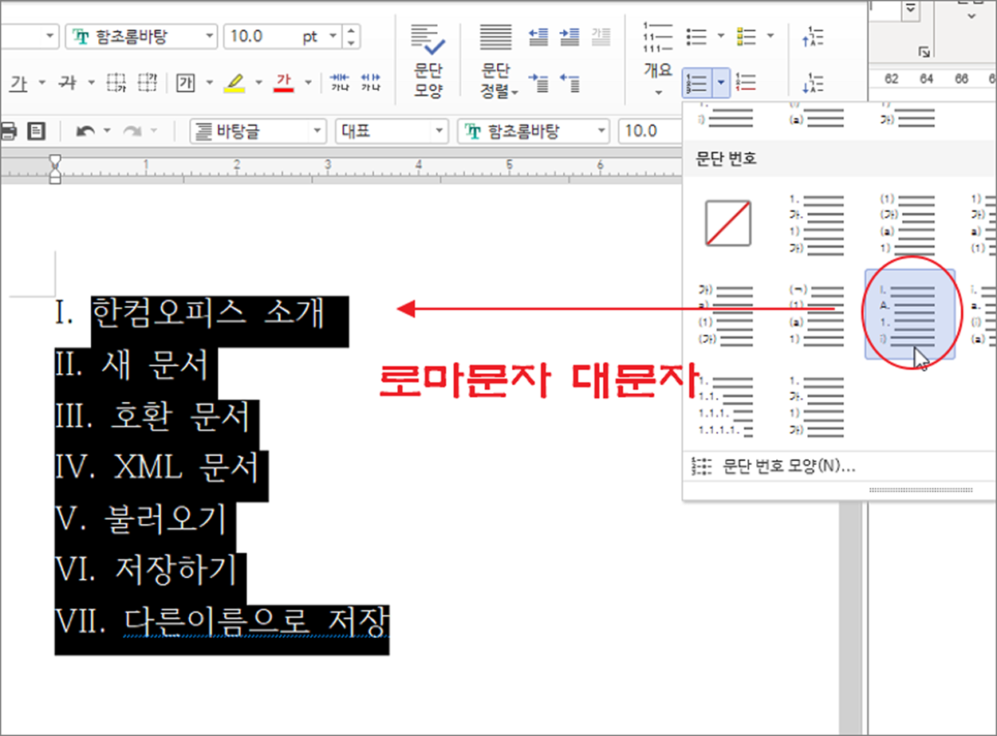Click the bullet list icon
The image size is (997, 736).
[698, 36]
